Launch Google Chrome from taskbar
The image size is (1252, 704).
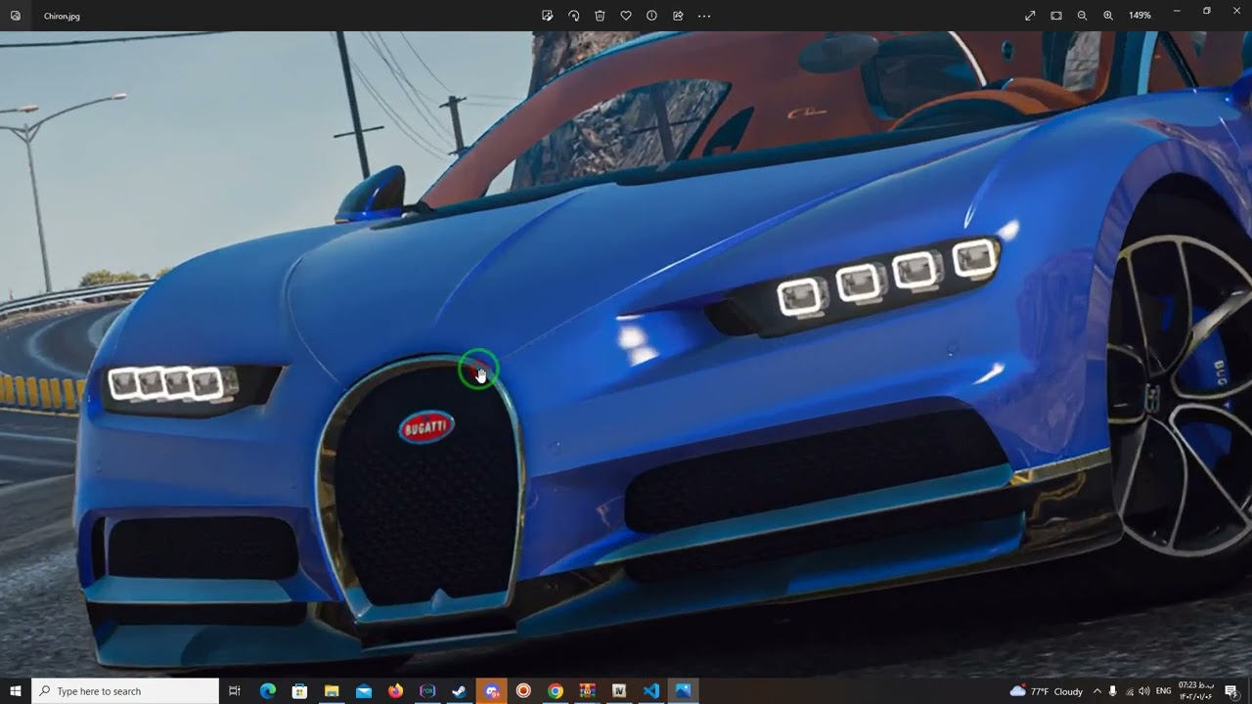pos(556,691)
